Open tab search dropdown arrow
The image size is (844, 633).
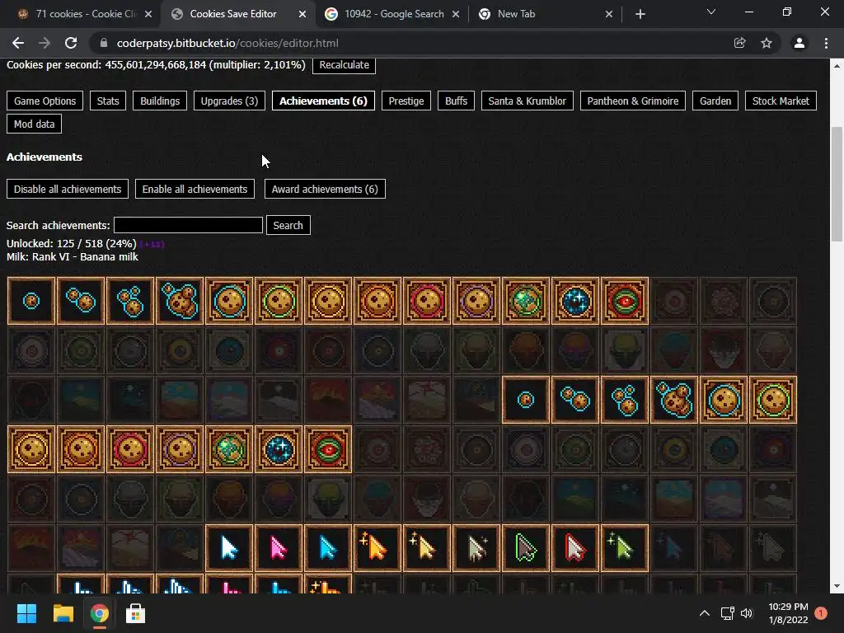click(711, 12)
